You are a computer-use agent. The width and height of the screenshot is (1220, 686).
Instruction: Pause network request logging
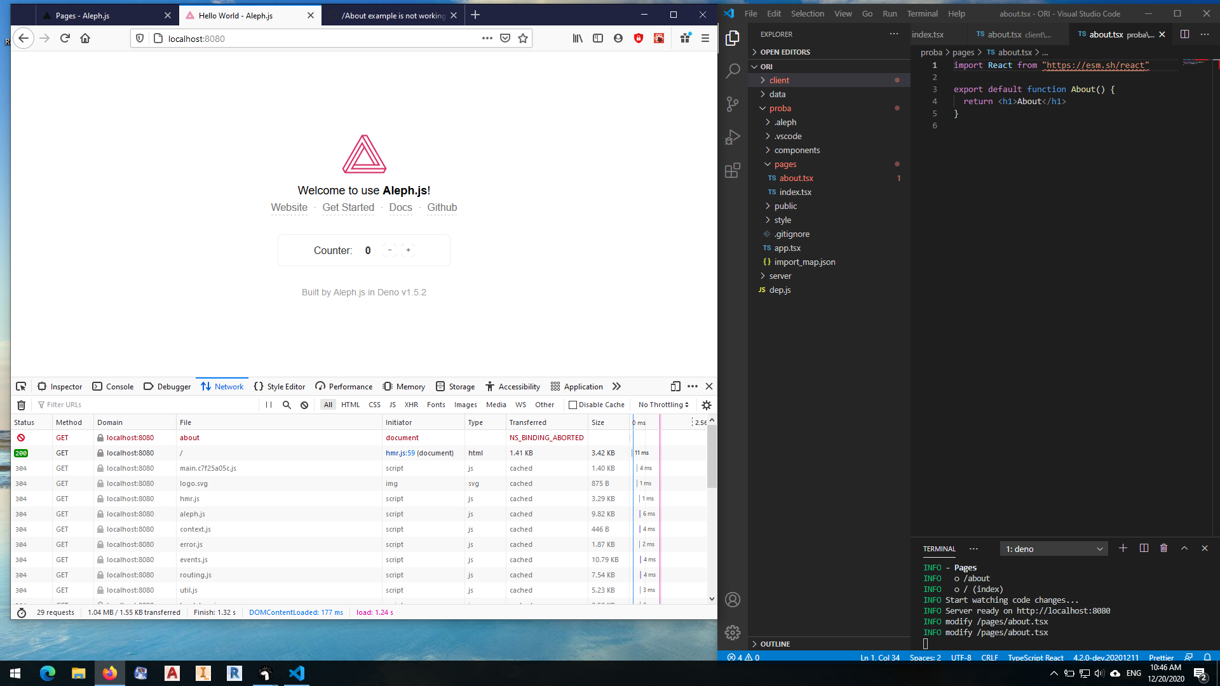pyautogui.click(x=268, y=405)
